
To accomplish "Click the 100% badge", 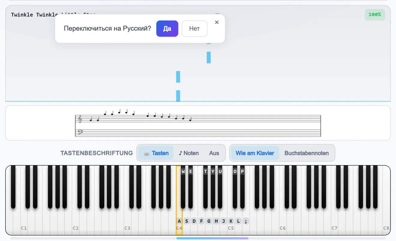I will point(375,15).
